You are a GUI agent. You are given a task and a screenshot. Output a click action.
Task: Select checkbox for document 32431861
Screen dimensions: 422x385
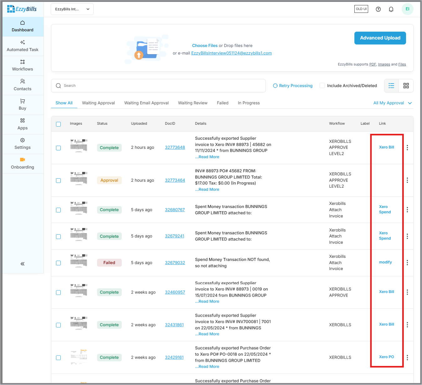click(x=58, y=325)
